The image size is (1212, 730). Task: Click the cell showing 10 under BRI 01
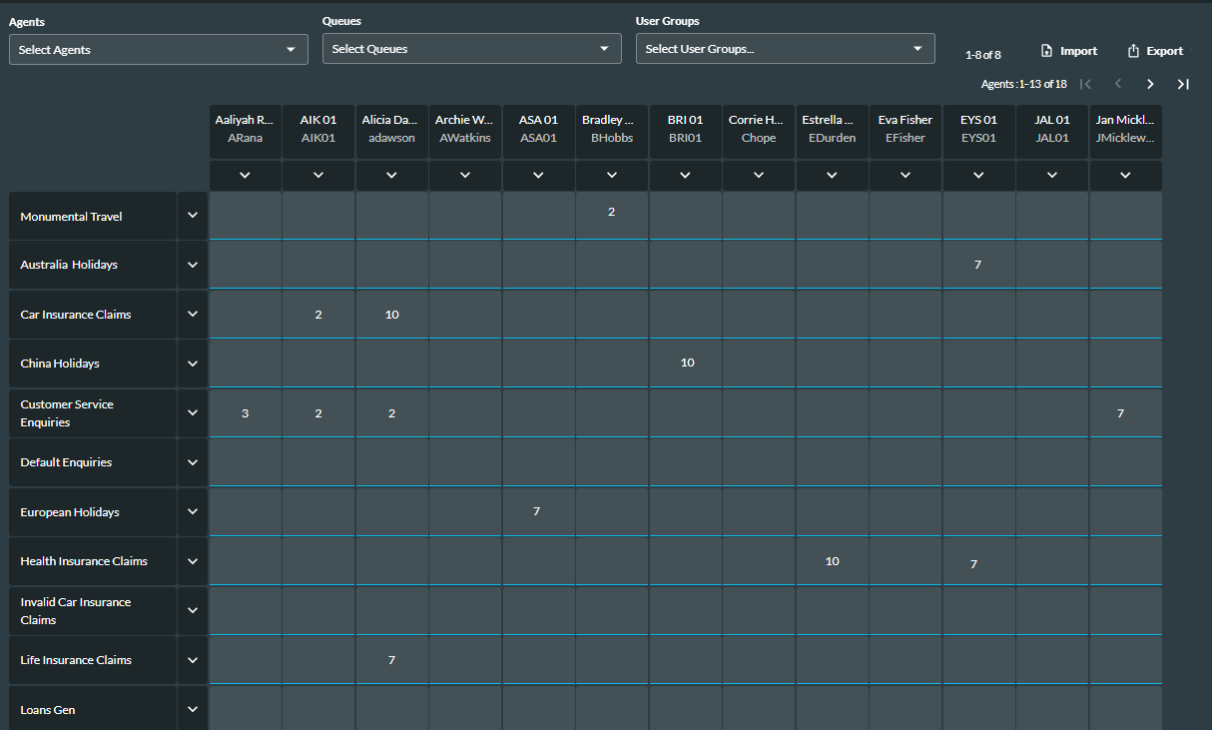tap(686, 363)
